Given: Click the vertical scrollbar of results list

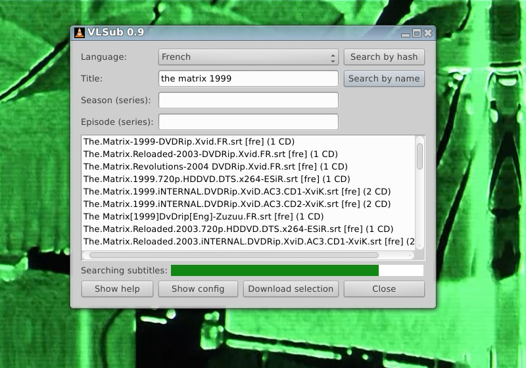Looking at the screenshot, I should (x=419, y=156).
